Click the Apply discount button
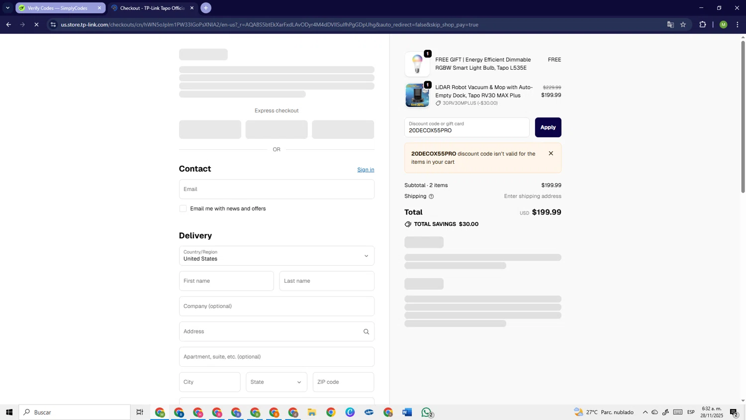The width and height of the screenshot is (746, 420). click(548, 127)
